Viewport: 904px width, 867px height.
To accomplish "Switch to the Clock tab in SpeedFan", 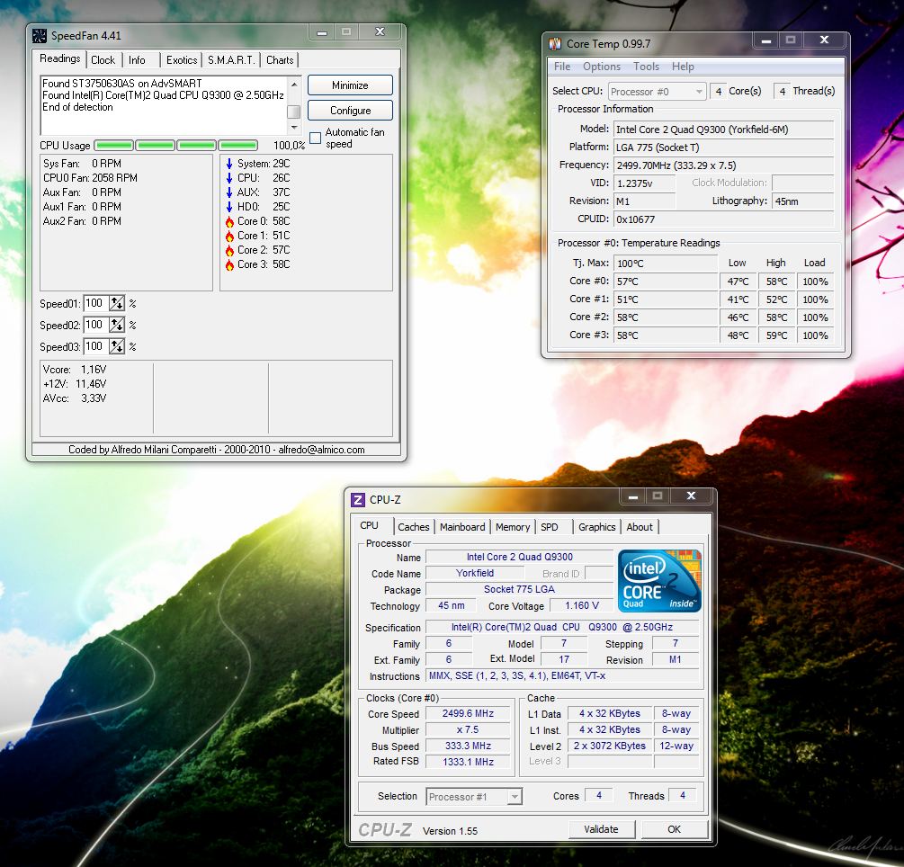I will pyautogui.click(x=103, y=60).
